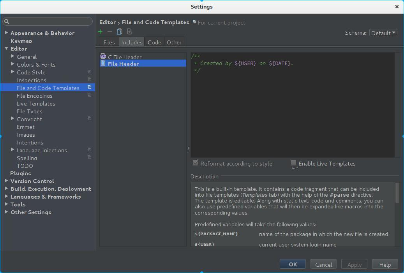Open Emmet settings
The width and height of the screenshot is (404, 273).
[x=25, y=127]
